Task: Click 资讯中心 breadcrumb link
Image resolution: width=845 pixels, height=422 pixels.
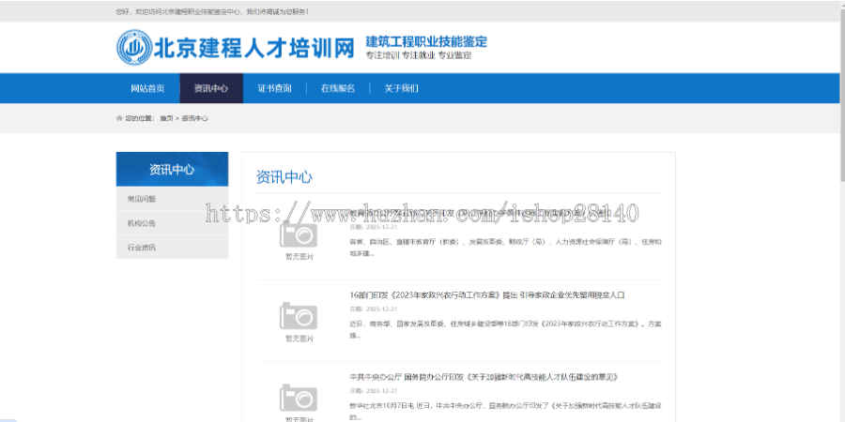Action: tap(194, 118)
